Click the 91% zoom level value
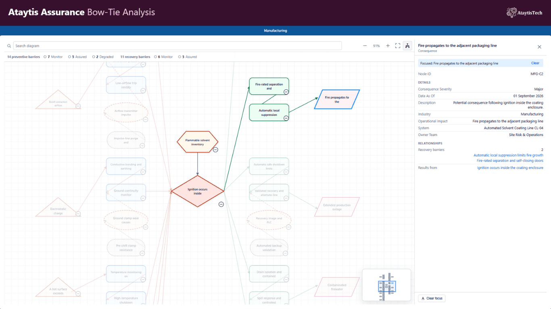The image size is (551, 309). (x=376, y=46)
